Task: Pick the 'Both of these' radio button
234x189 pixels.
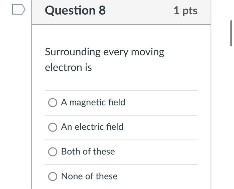Action: [x=52, y=152]
